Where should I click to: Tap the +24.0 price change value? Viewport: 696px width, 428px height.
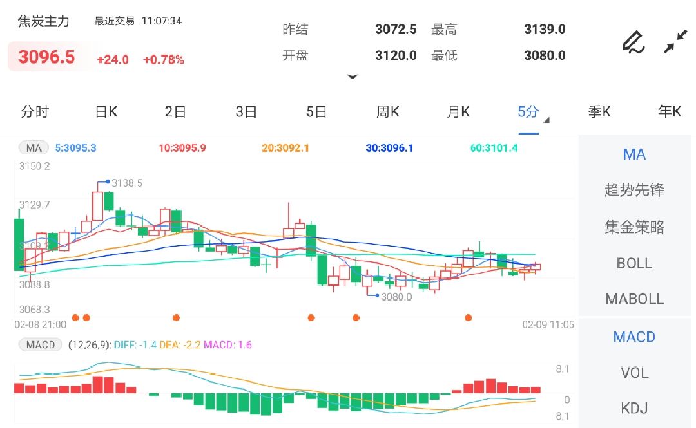(x=113, y=60)
